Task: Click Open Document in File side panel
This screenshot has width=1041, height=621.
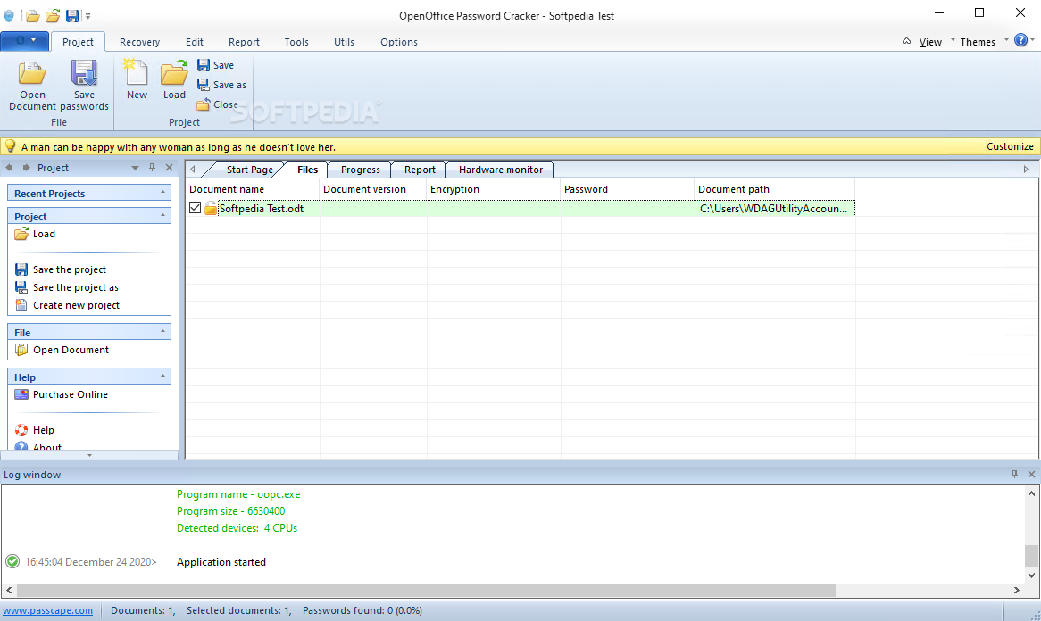Action: point(62,350)
